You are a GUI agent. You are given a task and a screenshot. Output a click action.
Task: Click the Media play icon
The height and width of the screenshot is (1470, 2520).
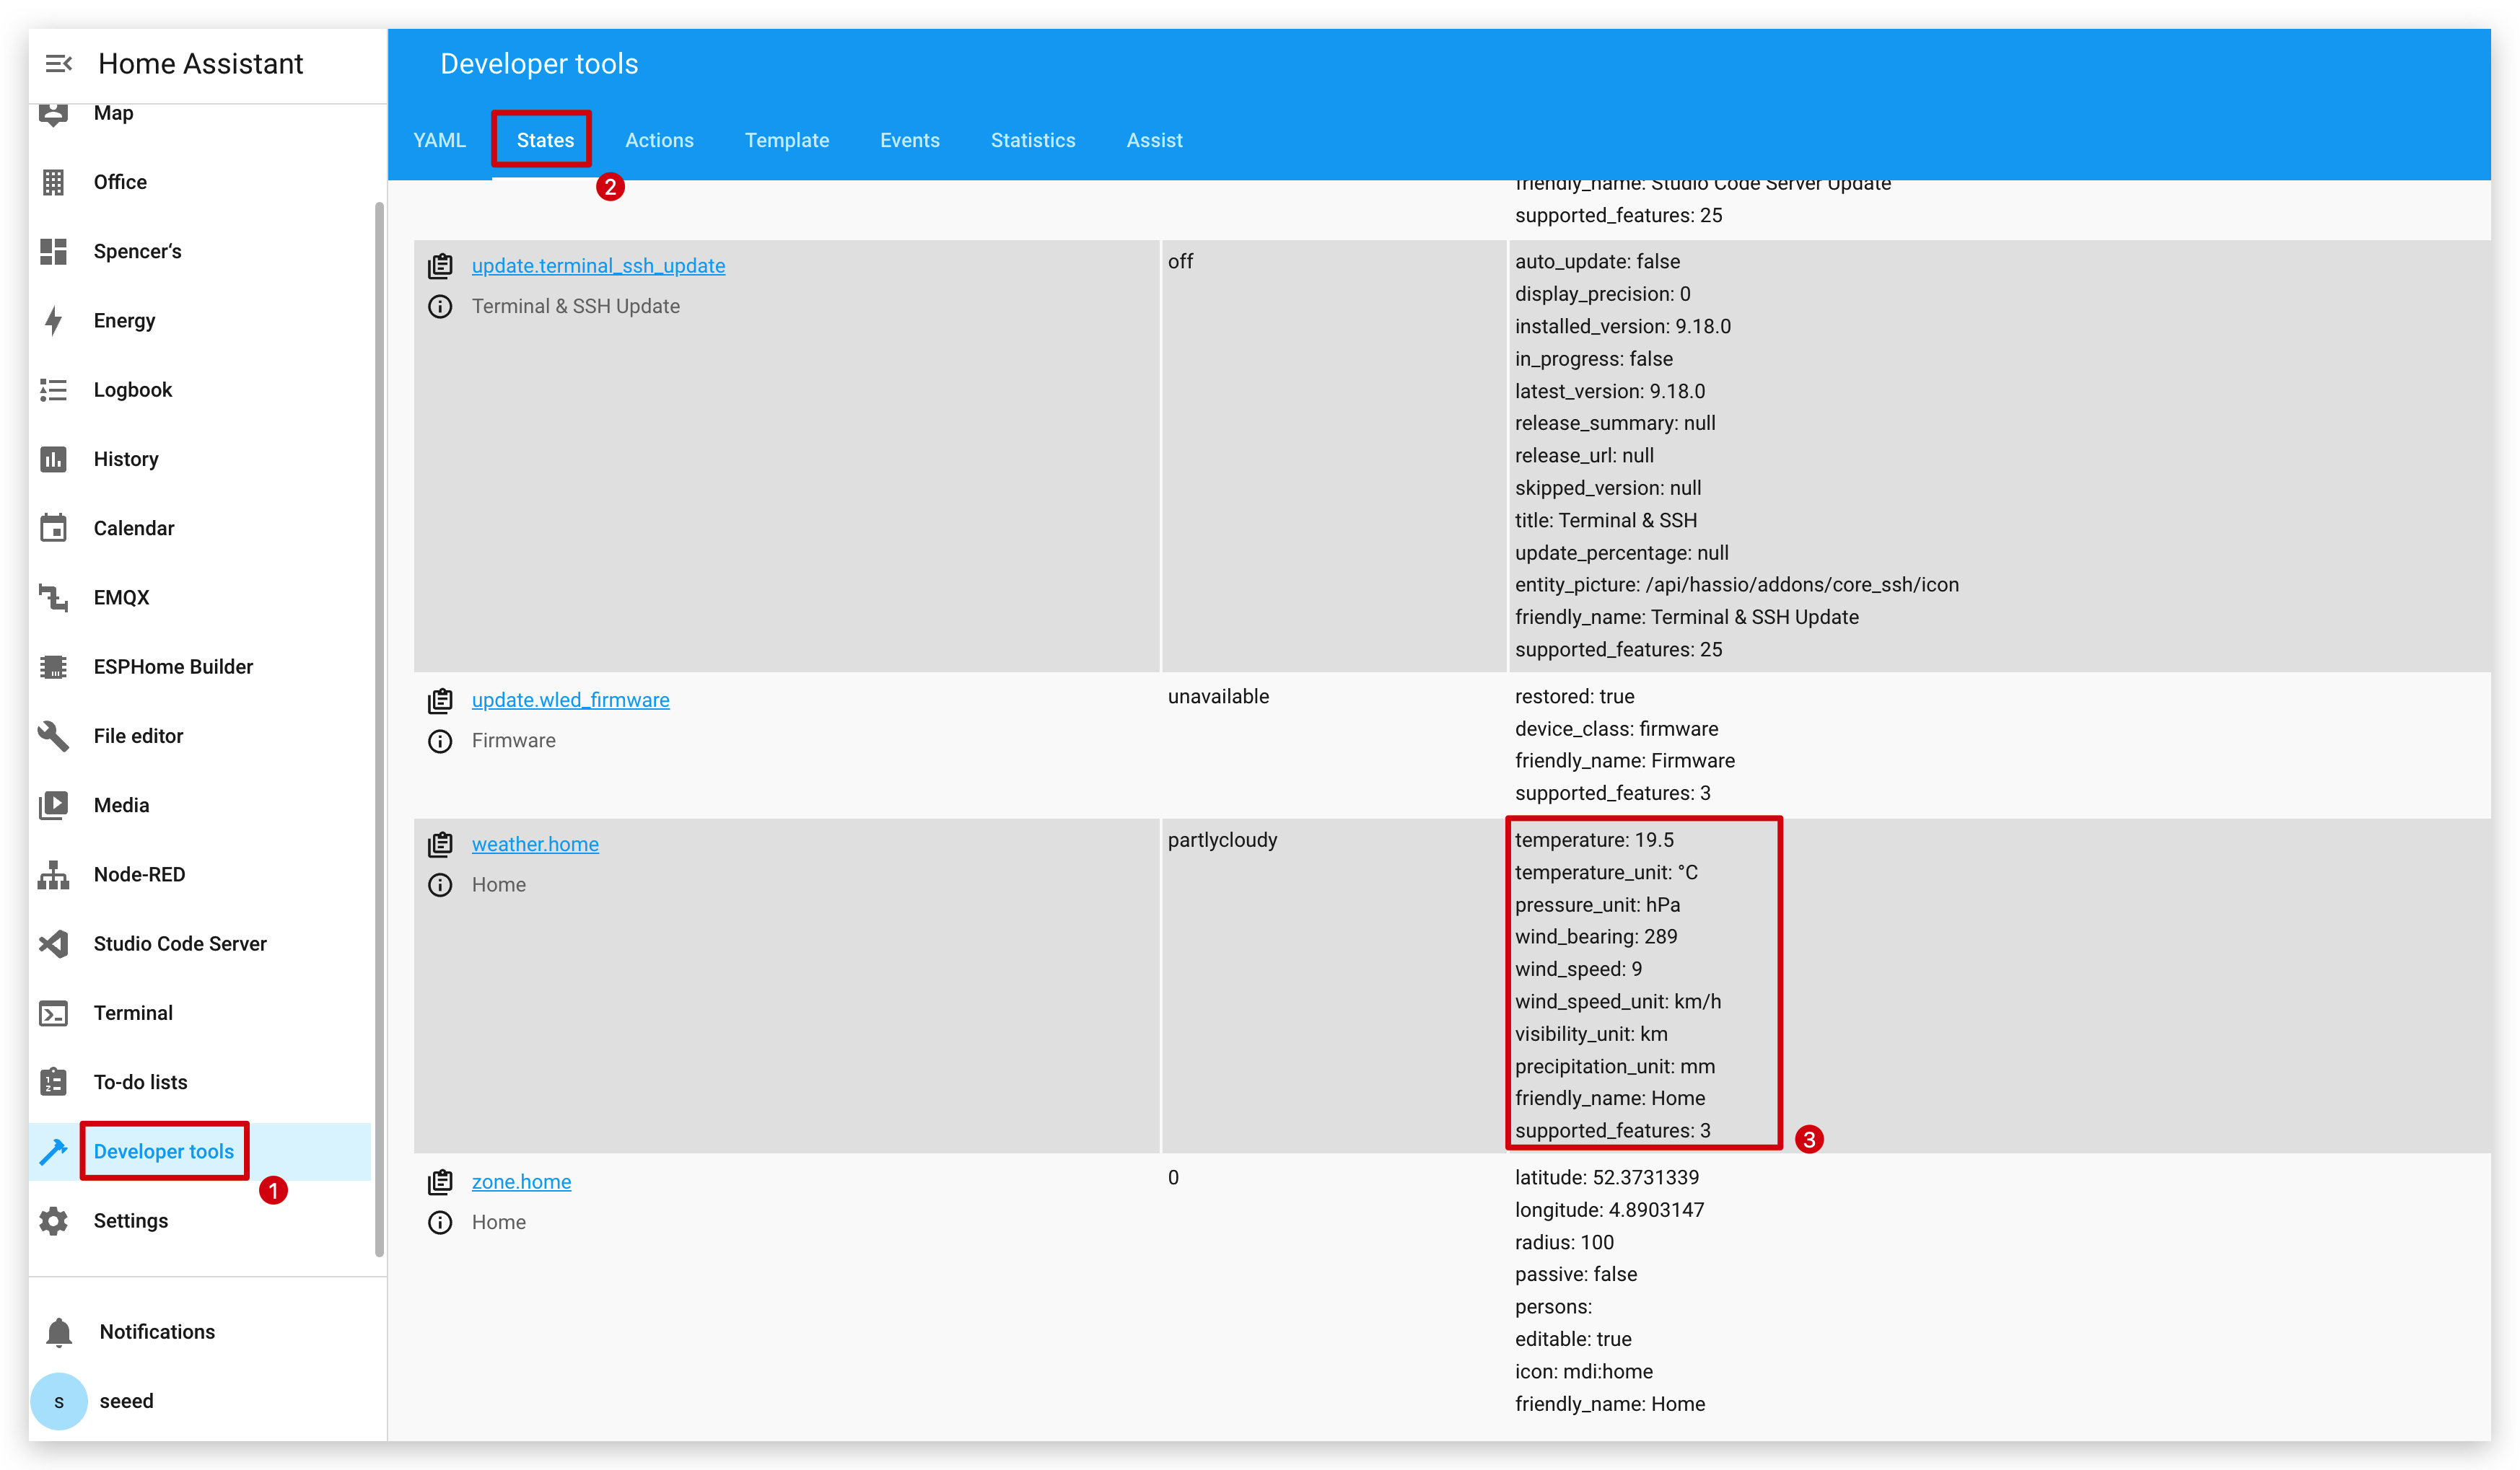coord(53,806)
